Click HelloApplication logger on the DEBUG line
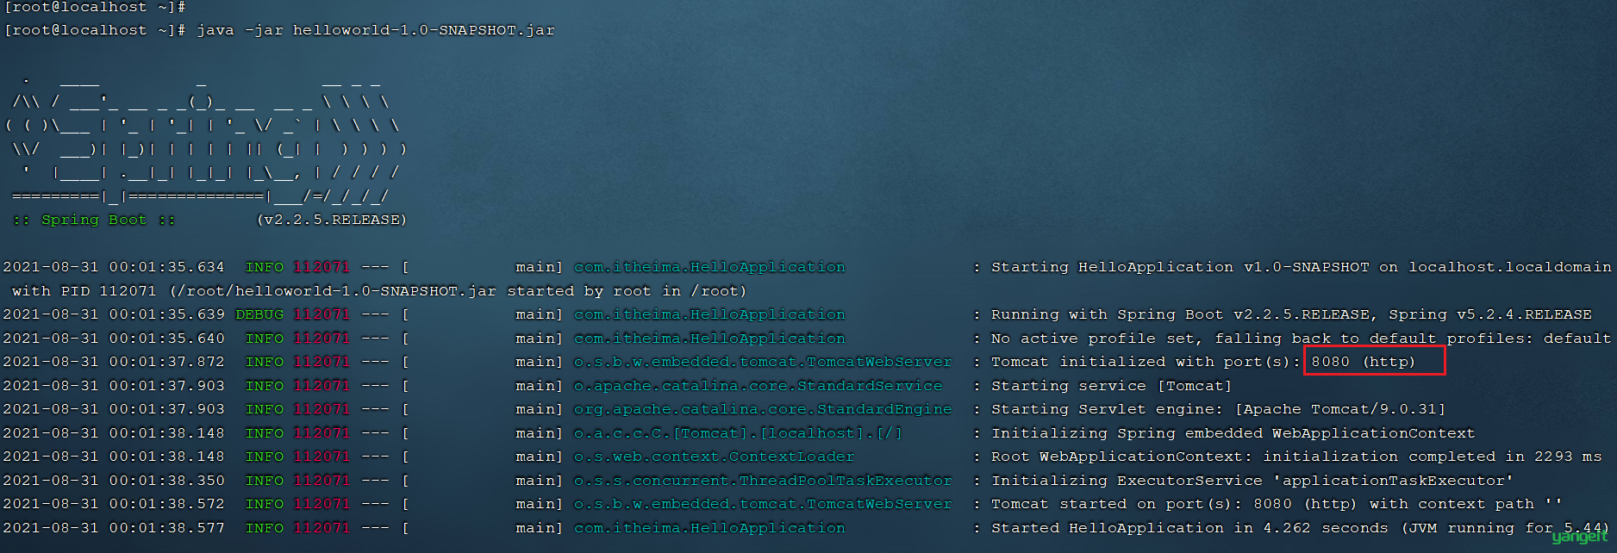The image size is (1617, 553). (709, 314)
